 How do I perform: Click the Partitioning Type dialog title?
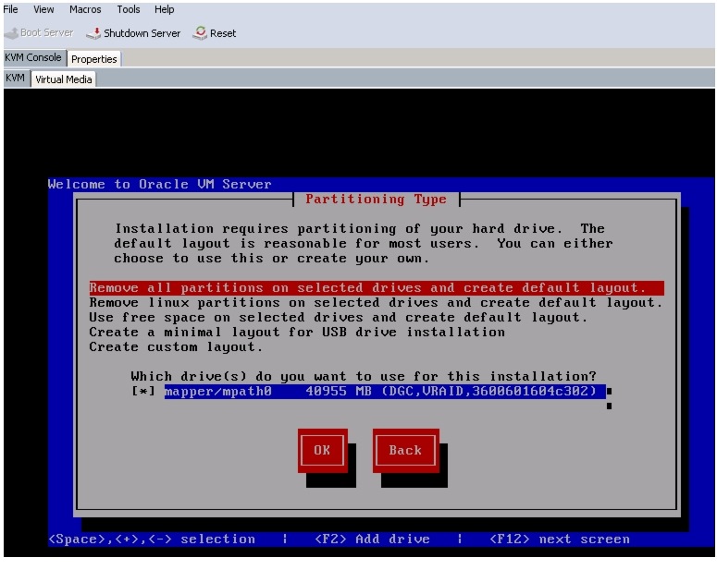tap(377, 200)
